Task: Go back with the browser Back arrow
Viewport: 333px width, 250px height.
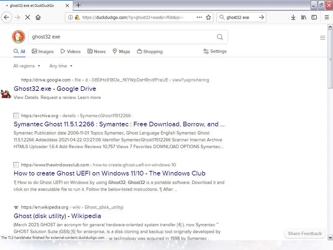Action: tap(7, 17)
